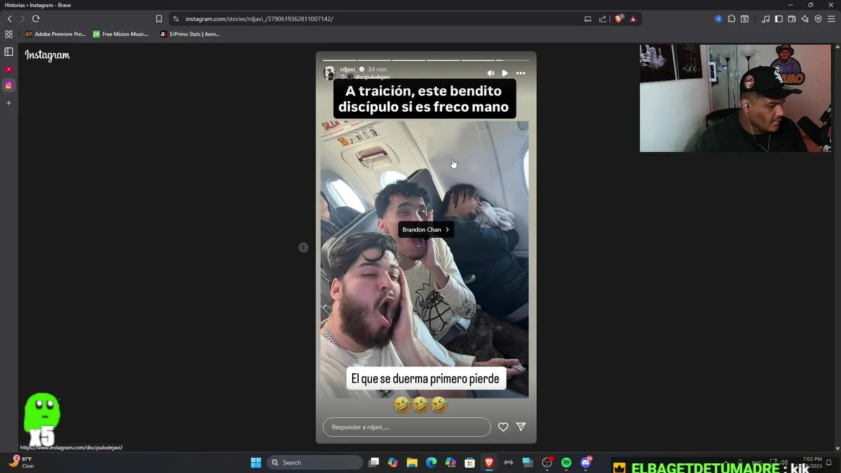Forward the current page with forward arrow

point(22,19)
